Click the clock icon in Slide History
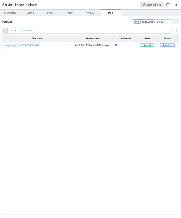The width and height of the screenshot is (181, 218). (144, 5)
